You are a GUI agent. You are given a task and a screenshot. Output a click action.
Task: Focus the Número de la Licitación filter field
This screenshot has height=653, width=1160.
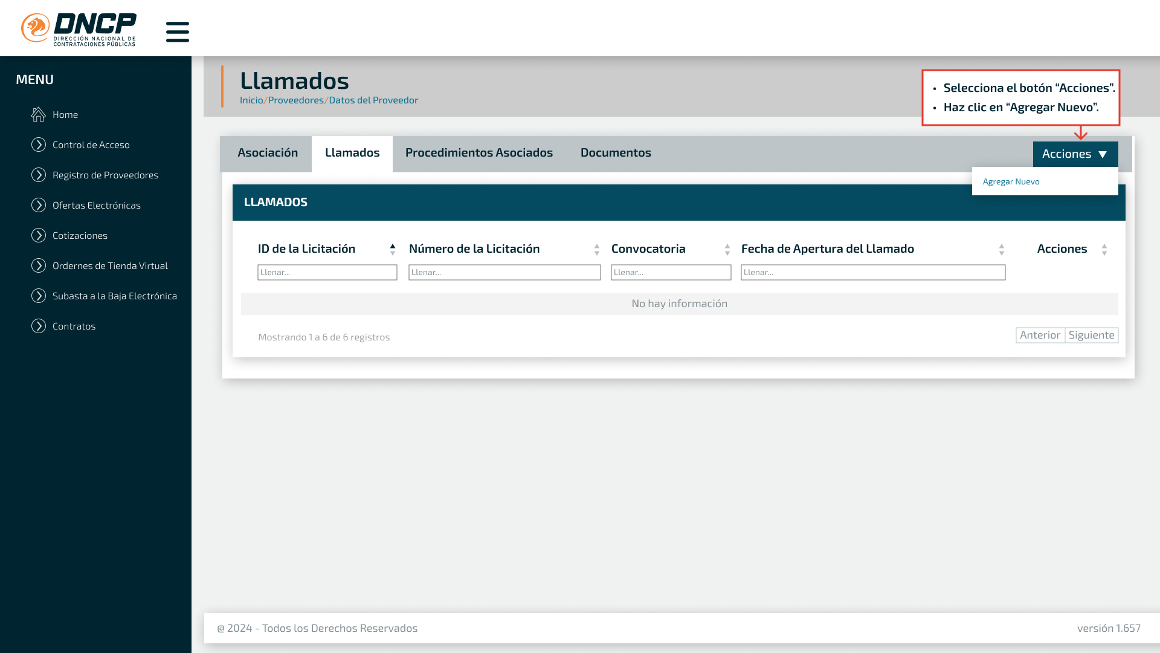click(x=504, y=273)
